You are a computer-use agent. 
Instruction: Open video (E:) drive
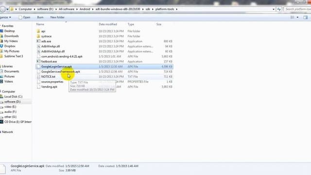tap(10, 107)
